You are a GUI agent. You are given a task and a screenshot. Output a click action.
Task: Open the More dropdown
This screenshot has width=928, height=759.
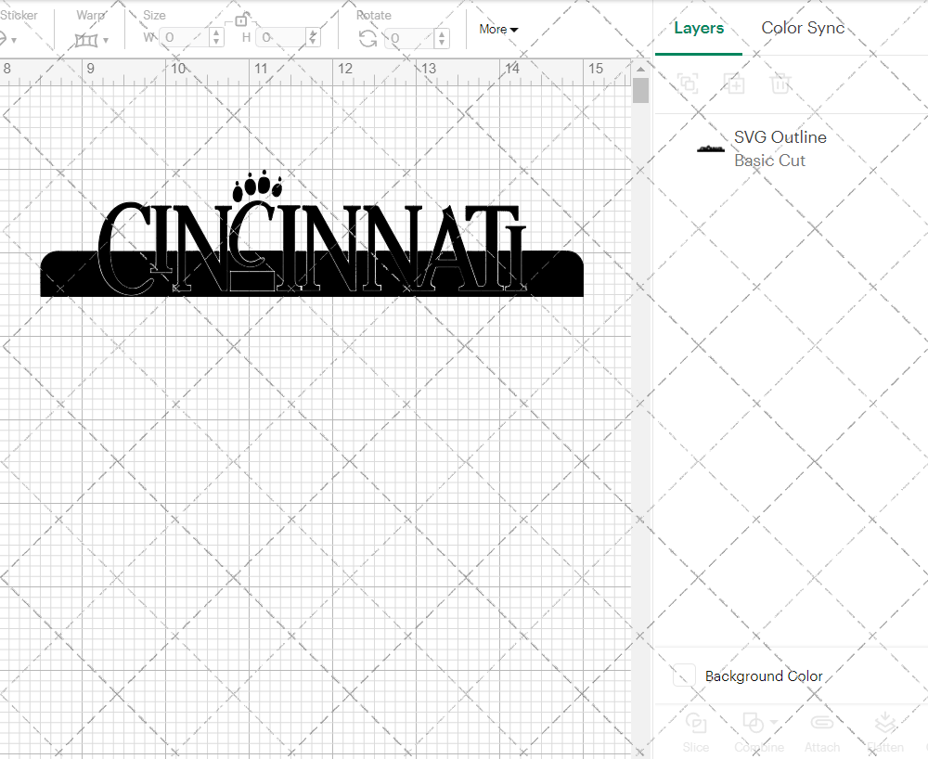point(498,29)
